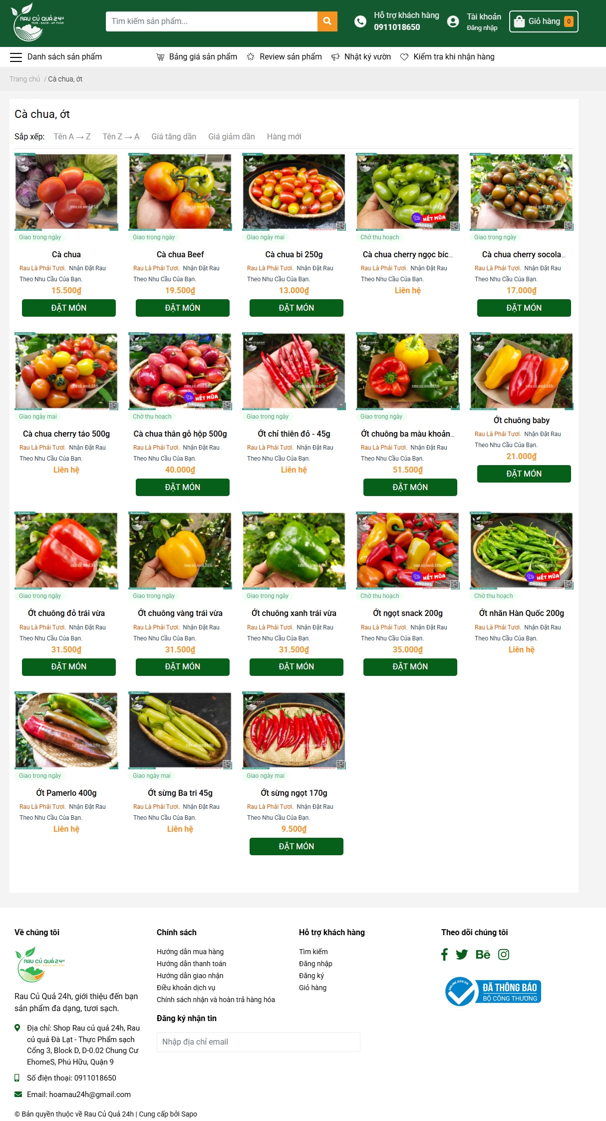The height and width of the screenshot is (1121, 606).
Task: Sort products by Tên A → Z
Action: coord(72,136)
